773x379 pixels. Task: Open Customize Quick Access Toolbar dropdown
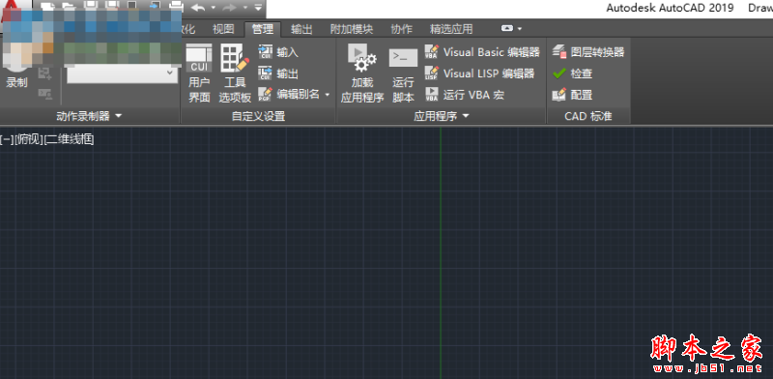[x=258, y=8]
